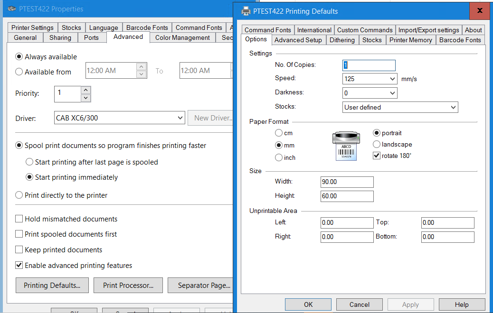The image size is (493, 313).
Task: Increase Priority using the up arrow
Action: (85, 90)
